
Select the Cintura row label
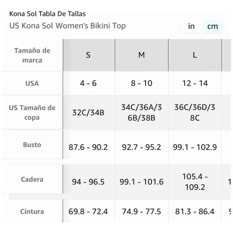[33, 211]
